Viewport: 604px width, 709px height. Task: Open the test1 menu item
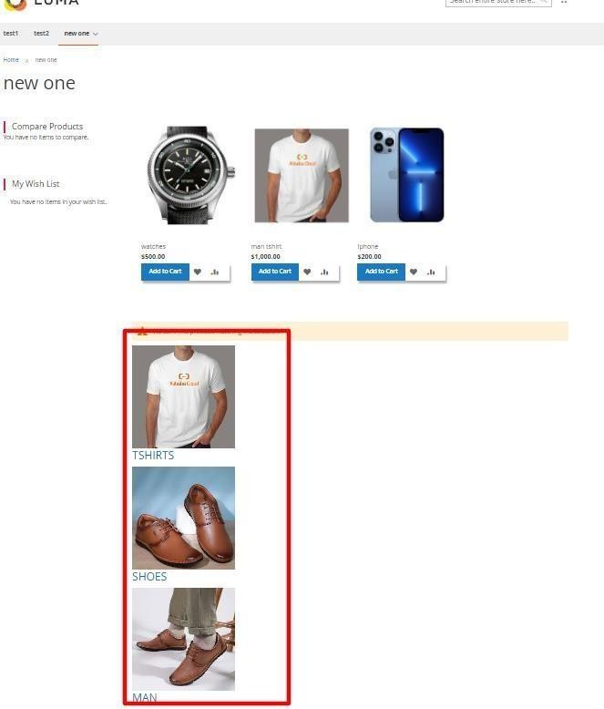point(11,34)
